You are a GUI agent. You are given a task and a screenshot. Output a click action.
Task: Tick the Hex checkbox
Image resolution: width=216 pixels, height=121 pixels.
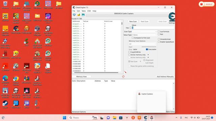click(x=131, y=28)
